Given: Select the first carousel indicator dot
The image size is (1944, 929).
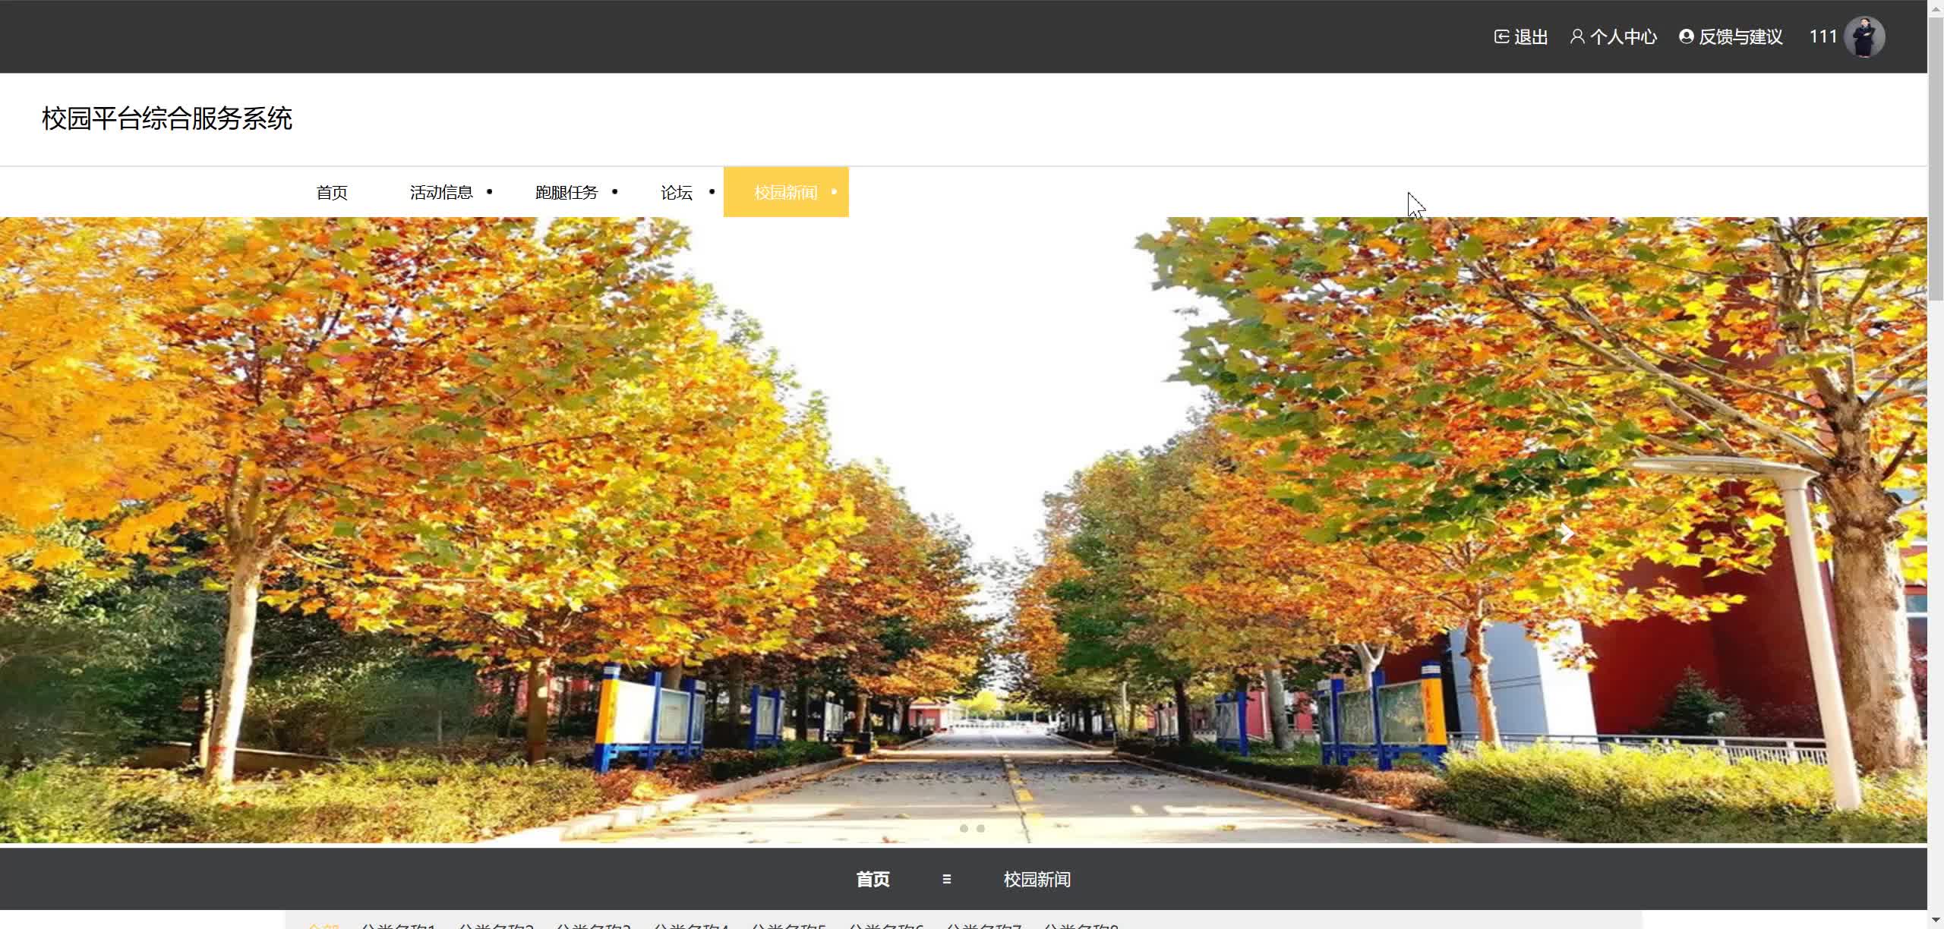Looking at the screenshot, I should pos(964,829).
